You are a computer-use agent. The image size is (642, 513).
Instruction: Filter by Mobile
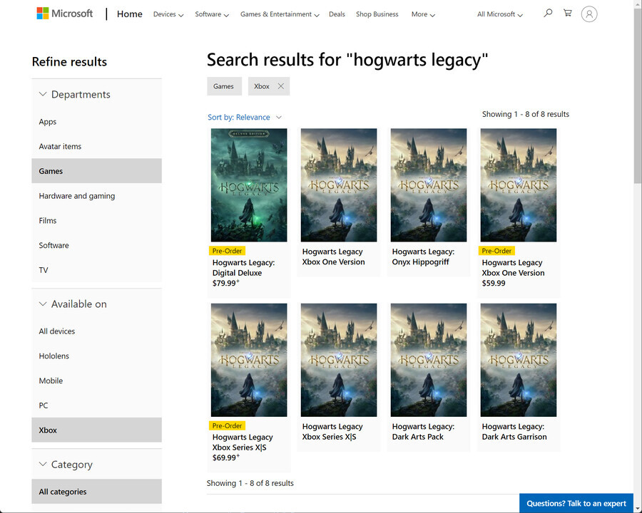click(96, 381)
